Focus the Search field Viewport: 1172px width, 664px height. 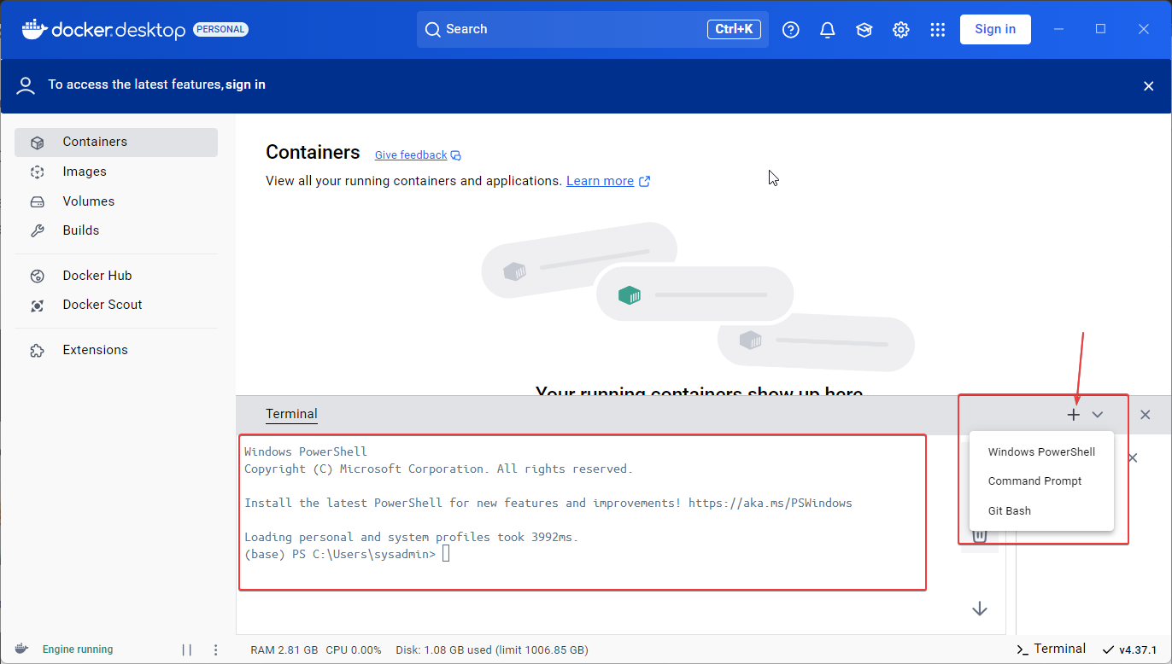[x=593, y=29]
